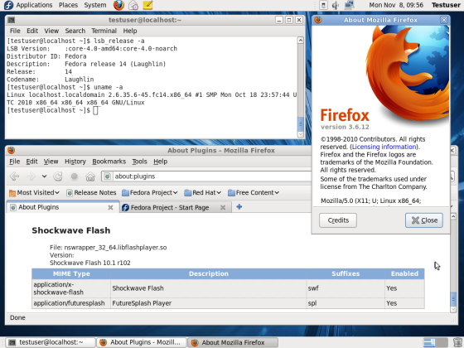The image size is (464, 348).
Task: Click Close button in About Mozilla Firefox
Action: click(x=424, y=220)
